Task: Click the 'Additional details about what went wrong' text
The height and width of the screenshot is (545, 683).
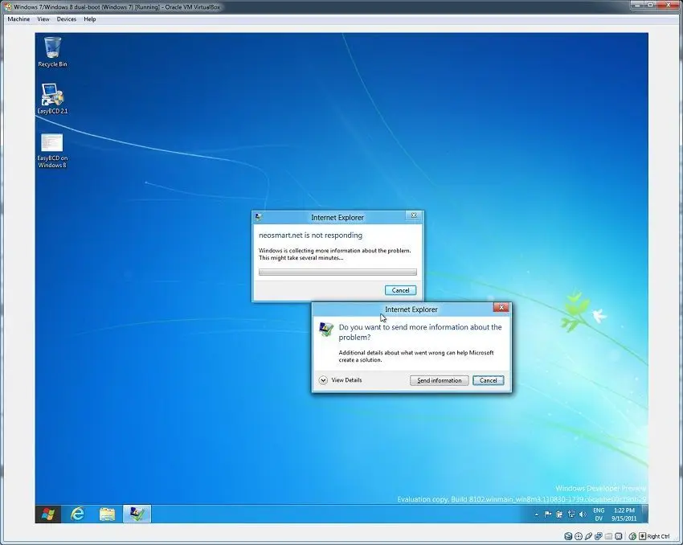Action: pos(416,356)
